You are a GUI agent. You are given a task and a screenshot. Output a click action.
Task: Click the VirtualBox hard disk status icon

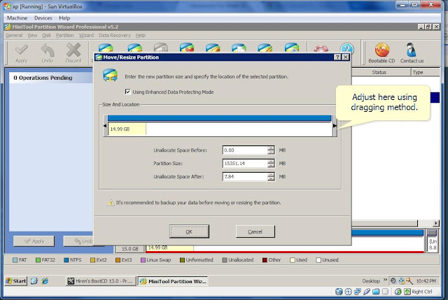click(x=339, y=292)
